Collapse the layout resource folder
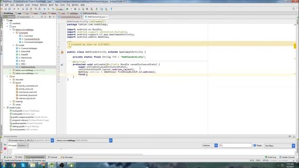The image size is (299, 168). (10, 83)
